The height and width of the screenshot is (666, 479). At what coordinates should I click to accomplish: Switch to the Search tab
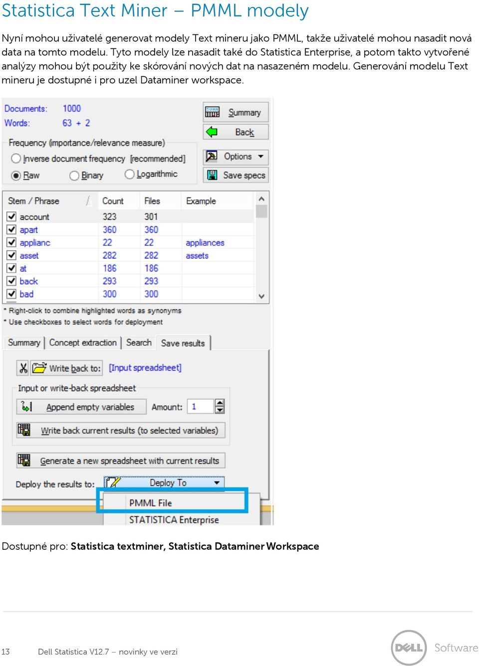[139, 342]
